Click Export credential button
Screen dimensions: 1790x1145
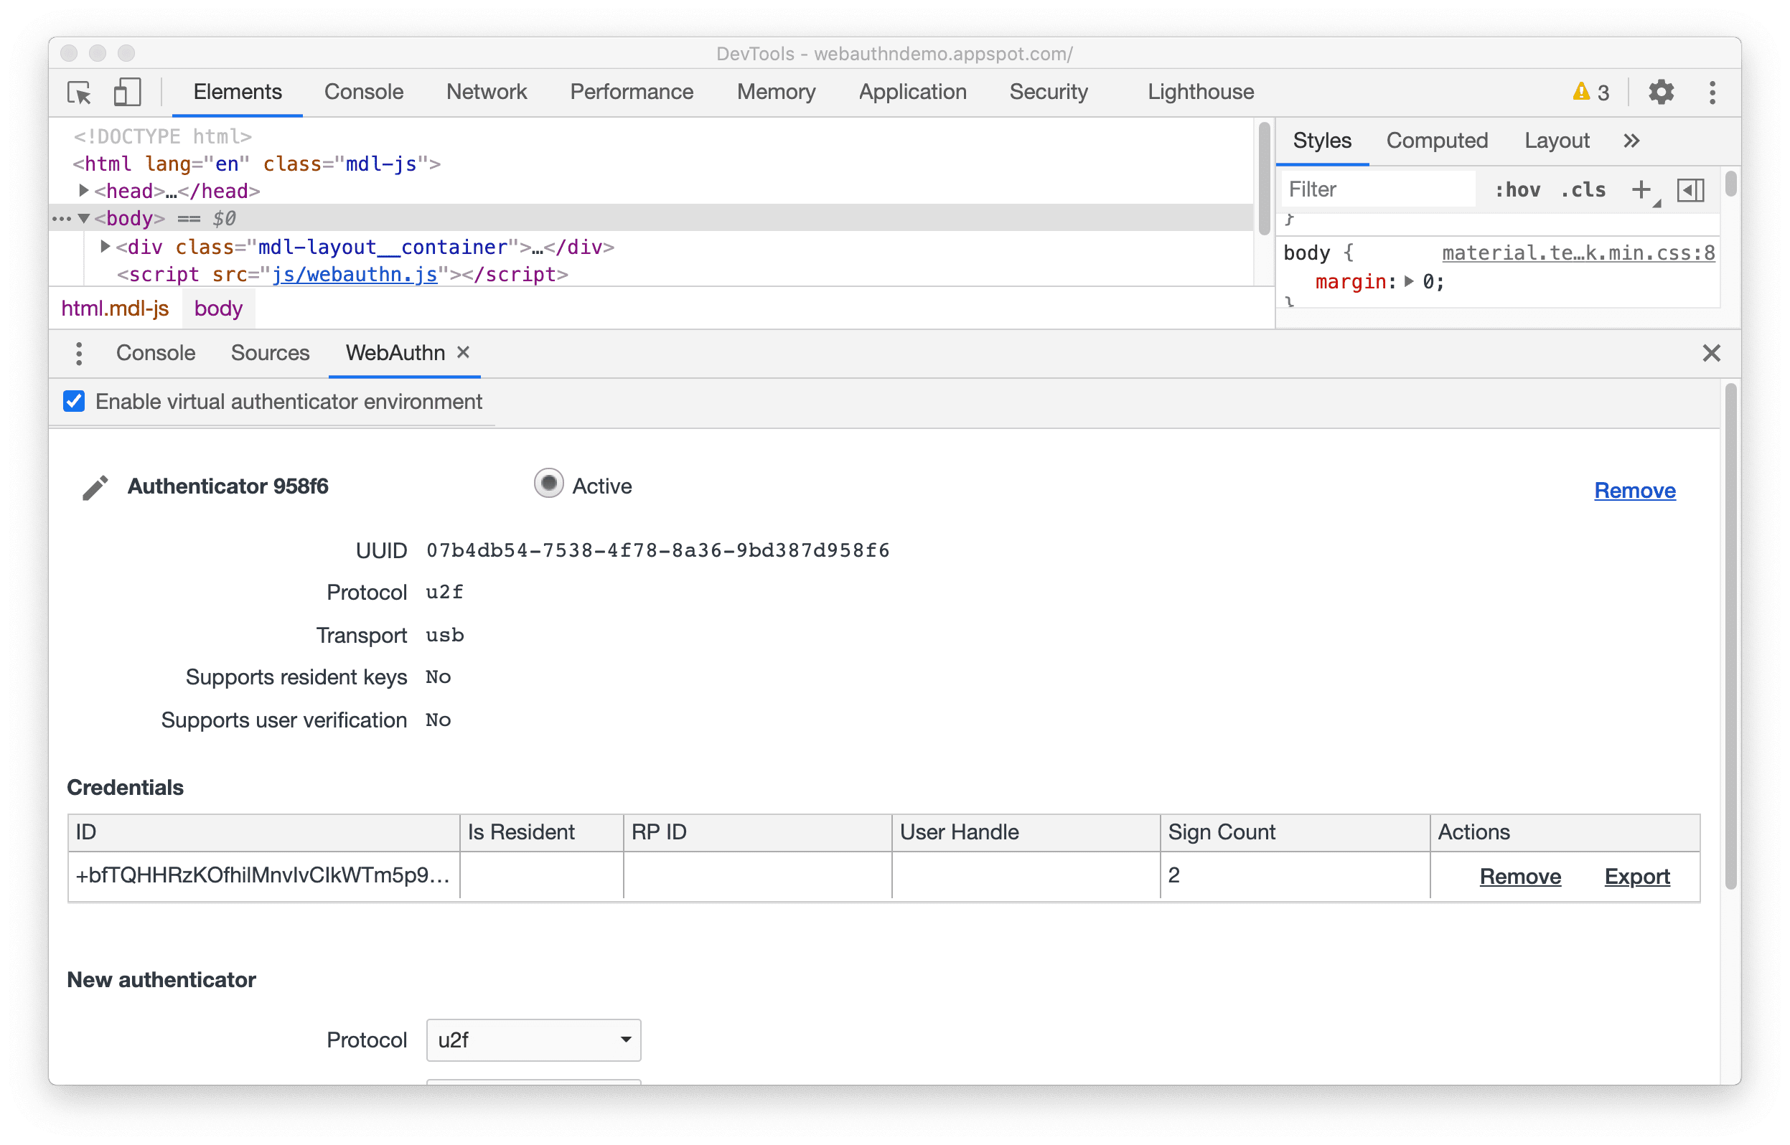pyautogui.click(x=1637, y=875)
